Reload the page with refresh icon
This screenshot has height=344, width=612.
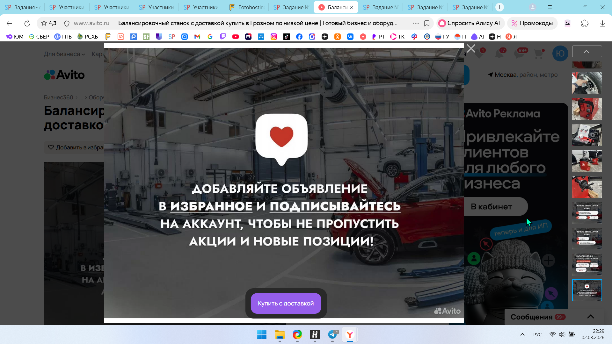(27, 23)
